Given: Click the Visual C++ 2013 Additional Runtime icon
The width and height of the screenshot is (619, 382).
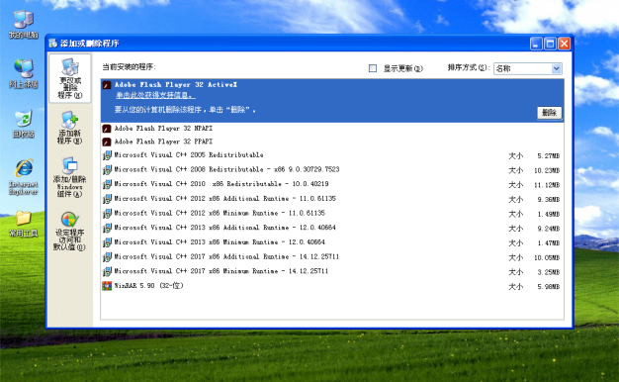Looking at the screenshot, I should click(x=107, y=228).
